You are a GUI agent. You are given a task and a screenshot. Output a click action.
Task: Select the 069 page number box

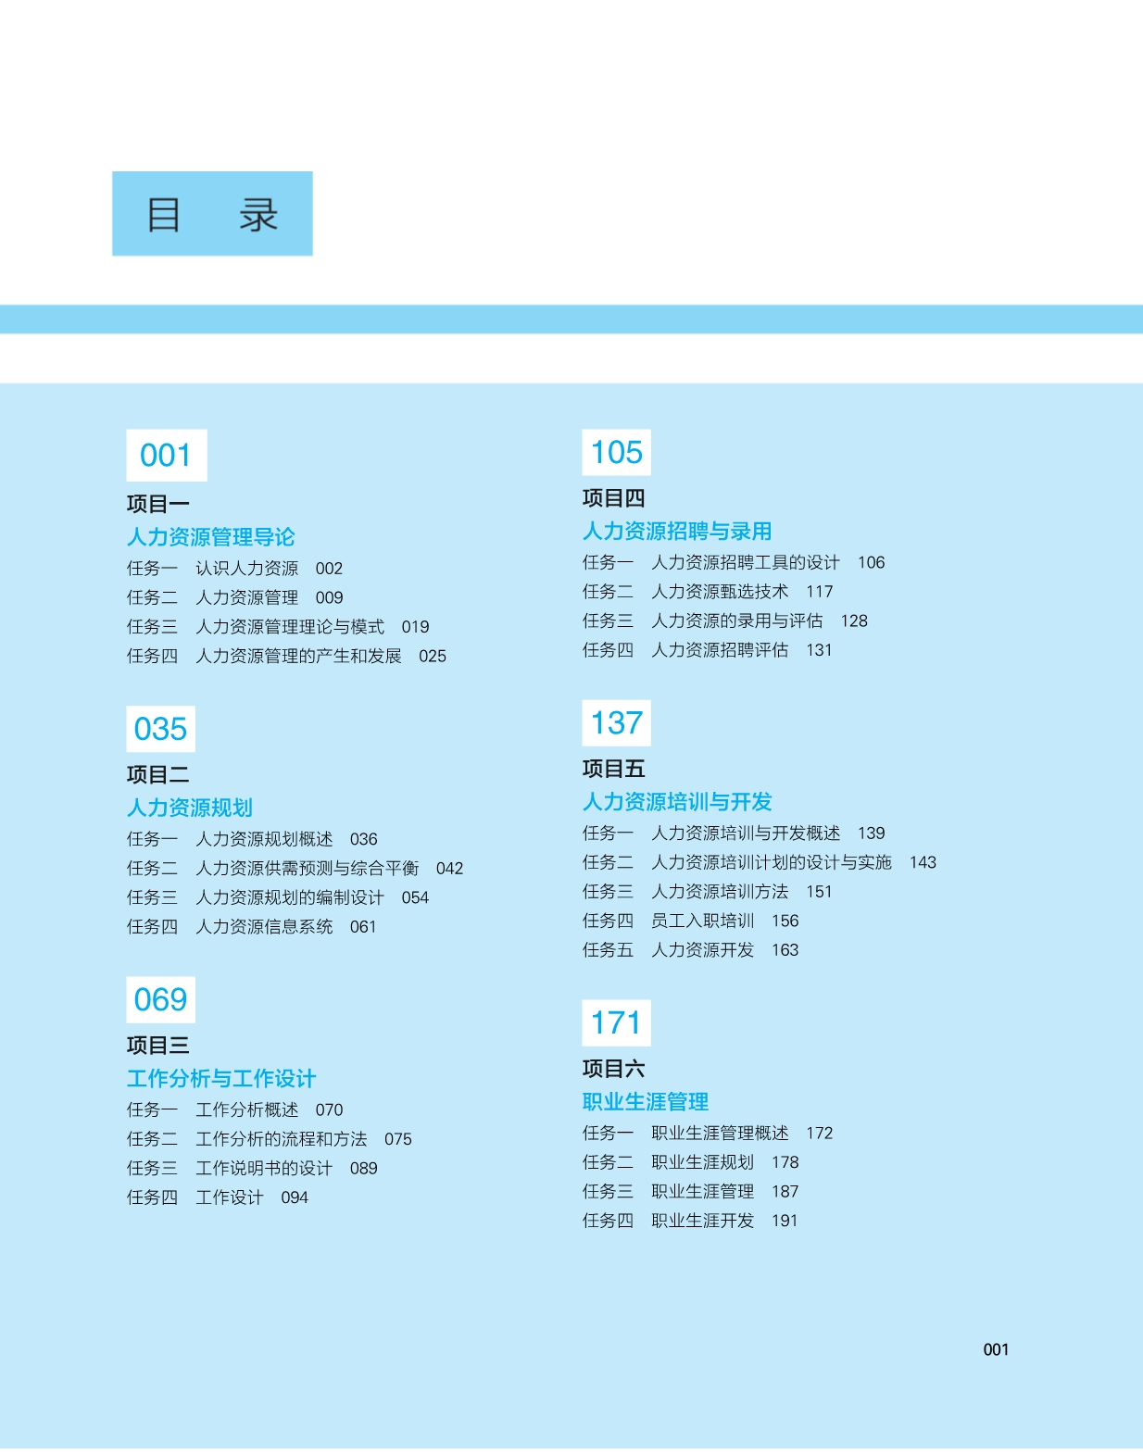160,999
